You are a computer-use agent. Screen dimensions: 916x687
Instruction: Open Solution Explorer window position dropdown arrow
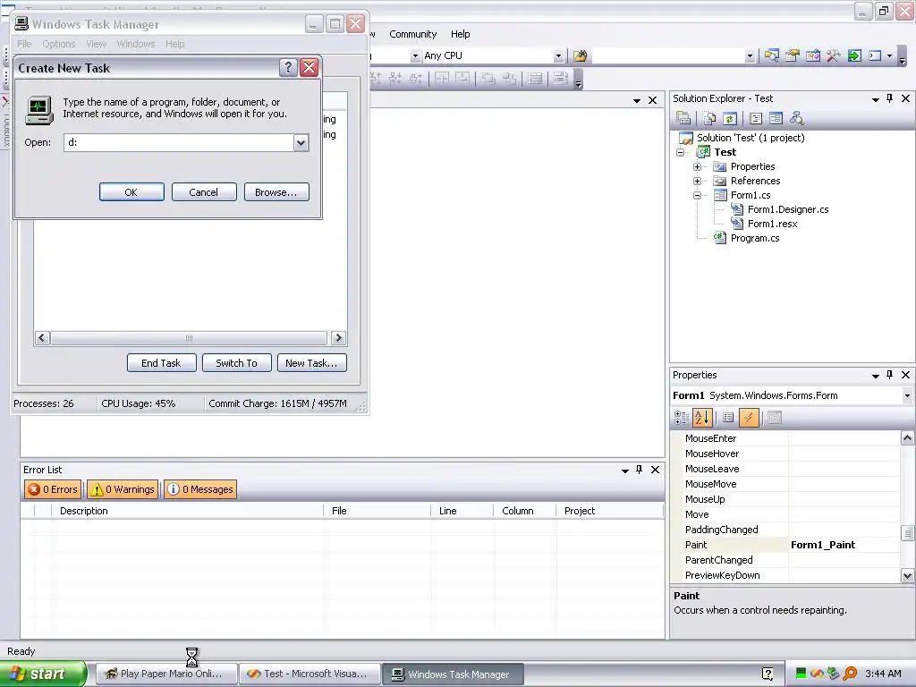pos(876,99)
